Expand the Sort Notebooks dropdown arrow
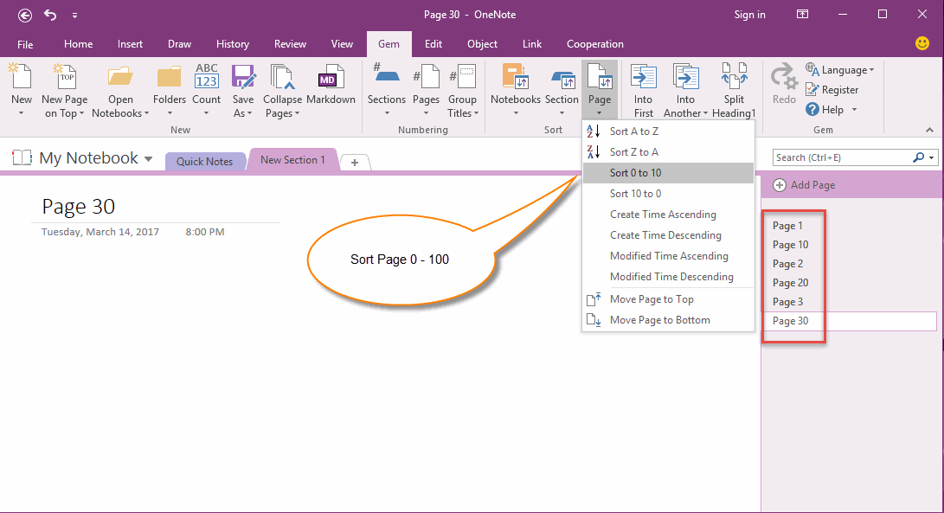 pos(516,113)
